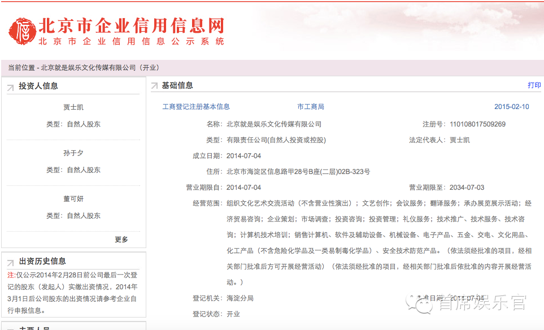Click the company type 有限责任公司(自然人投资或控股)
544x330 pixels.
(276, 140)
